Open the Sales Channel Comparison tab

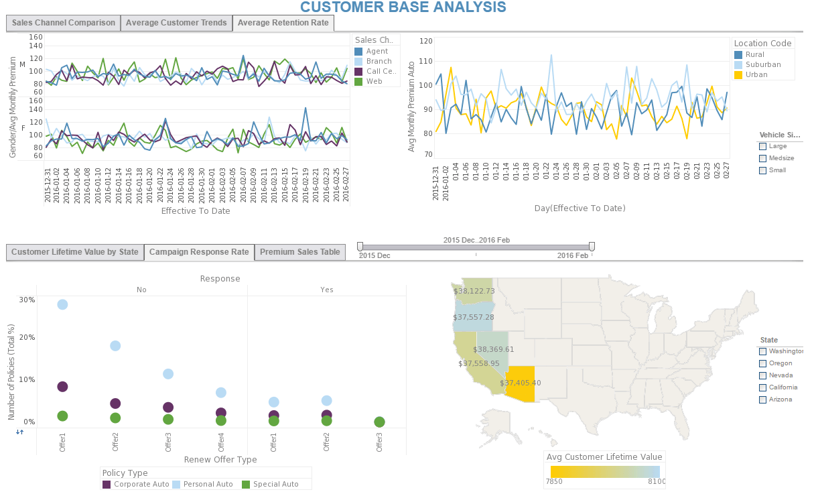[64, 23]
